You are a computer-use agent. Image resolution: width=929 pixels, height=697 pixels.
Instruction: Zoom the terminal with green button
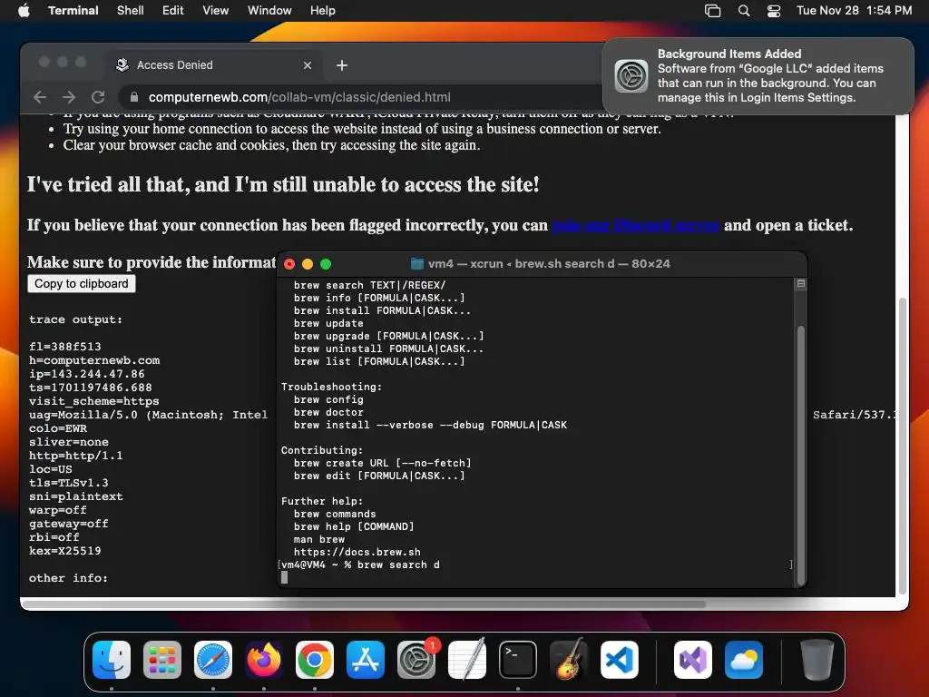pos(326,264)
